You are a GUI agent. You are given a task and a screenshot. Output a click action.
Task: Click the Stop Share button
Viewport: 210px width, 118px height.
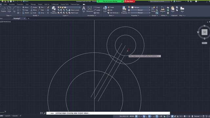point(129,1)
